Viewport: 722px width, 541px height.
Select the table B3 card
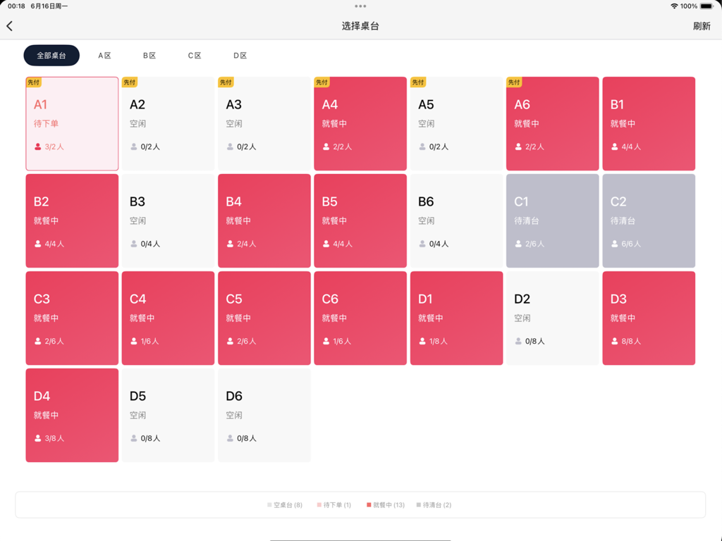point(168,220)
